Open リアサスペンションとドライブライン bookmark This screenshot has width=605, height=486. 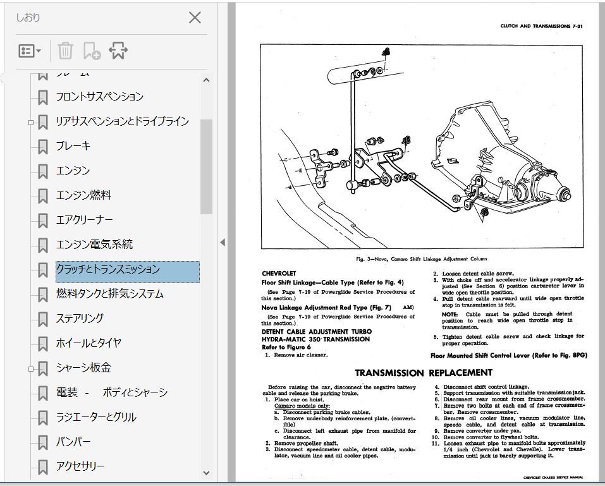pos(122,121)
